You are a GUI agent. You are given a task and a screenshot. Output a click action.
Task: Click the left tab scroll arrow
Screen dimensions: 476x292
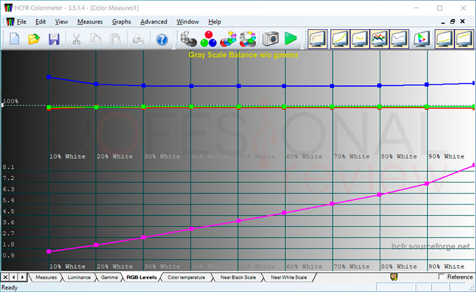[x=14, y=277]
